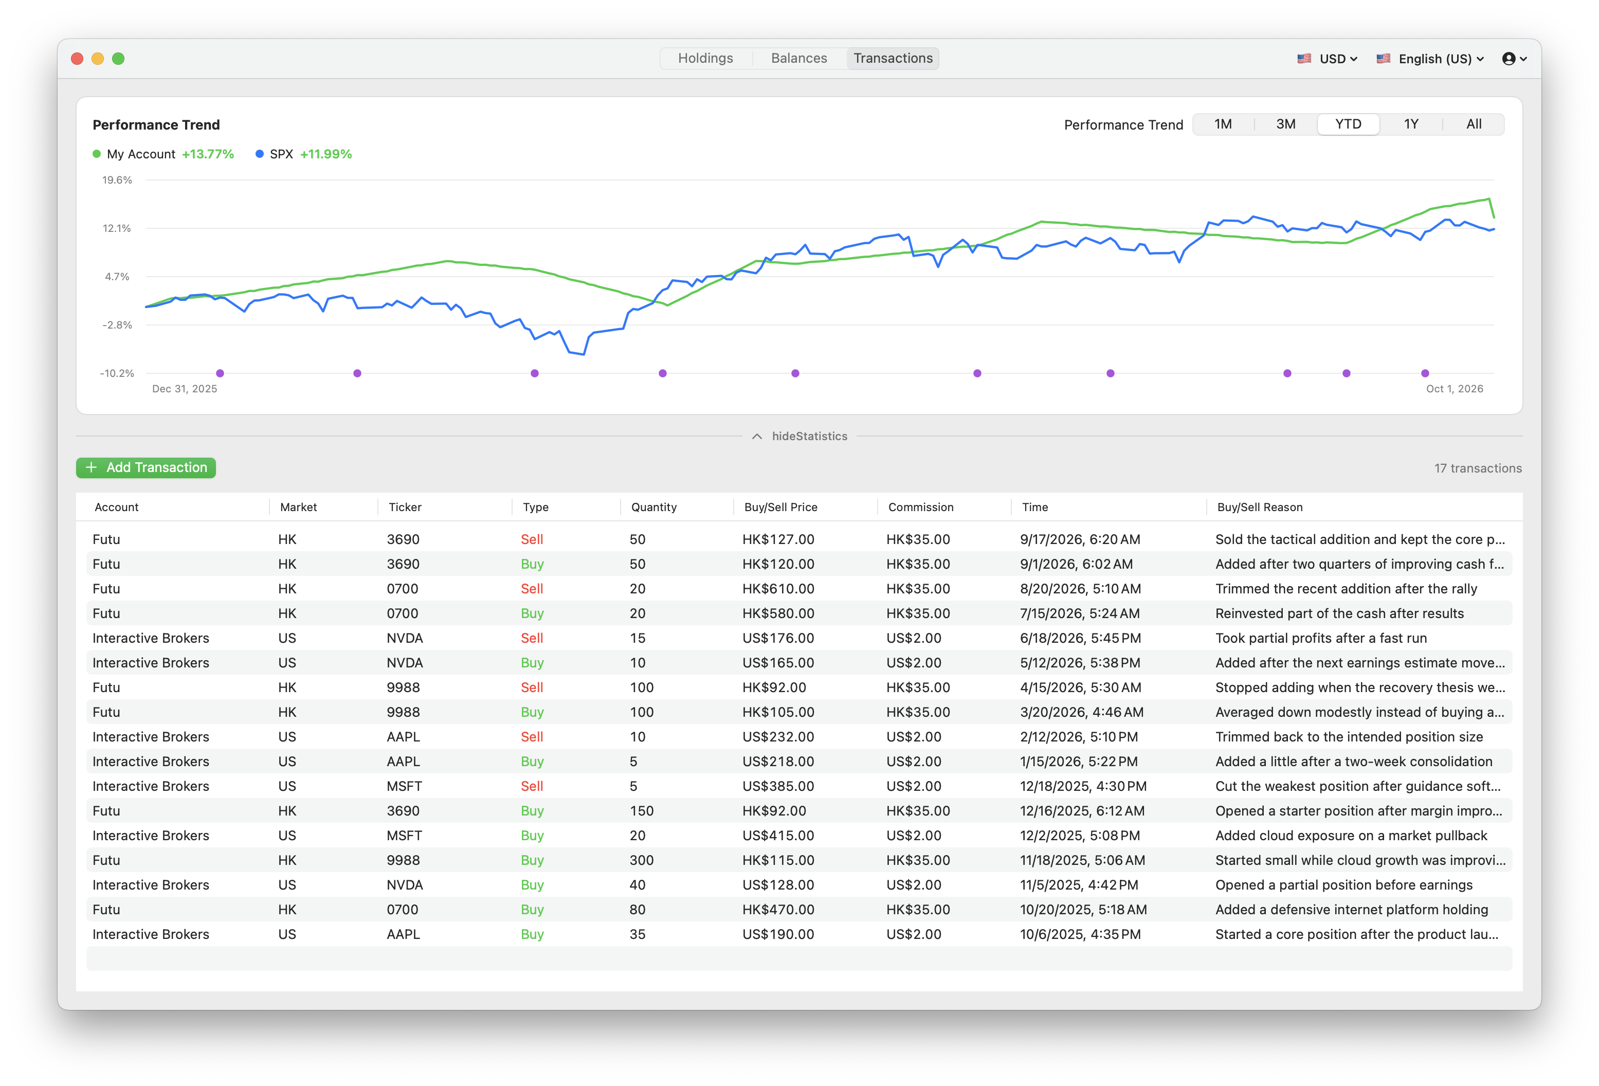1599x1086 pixels.
Task: Set performance range to 1M
Action: 1223,124
